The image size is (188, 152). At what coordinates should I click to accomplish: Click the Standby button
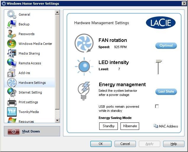[x=108, y=126]
